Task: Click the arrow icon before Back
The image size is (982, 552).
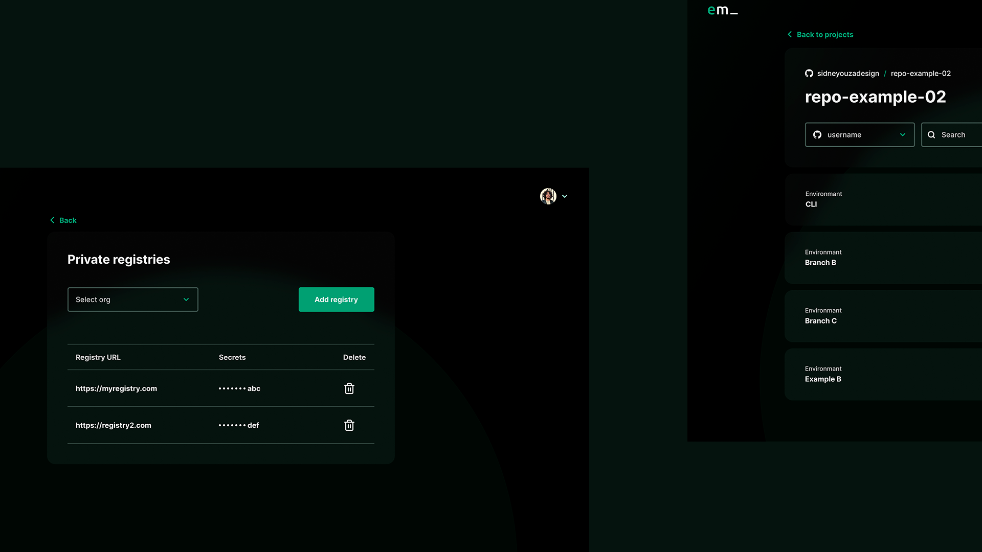Action: (52, 220)
